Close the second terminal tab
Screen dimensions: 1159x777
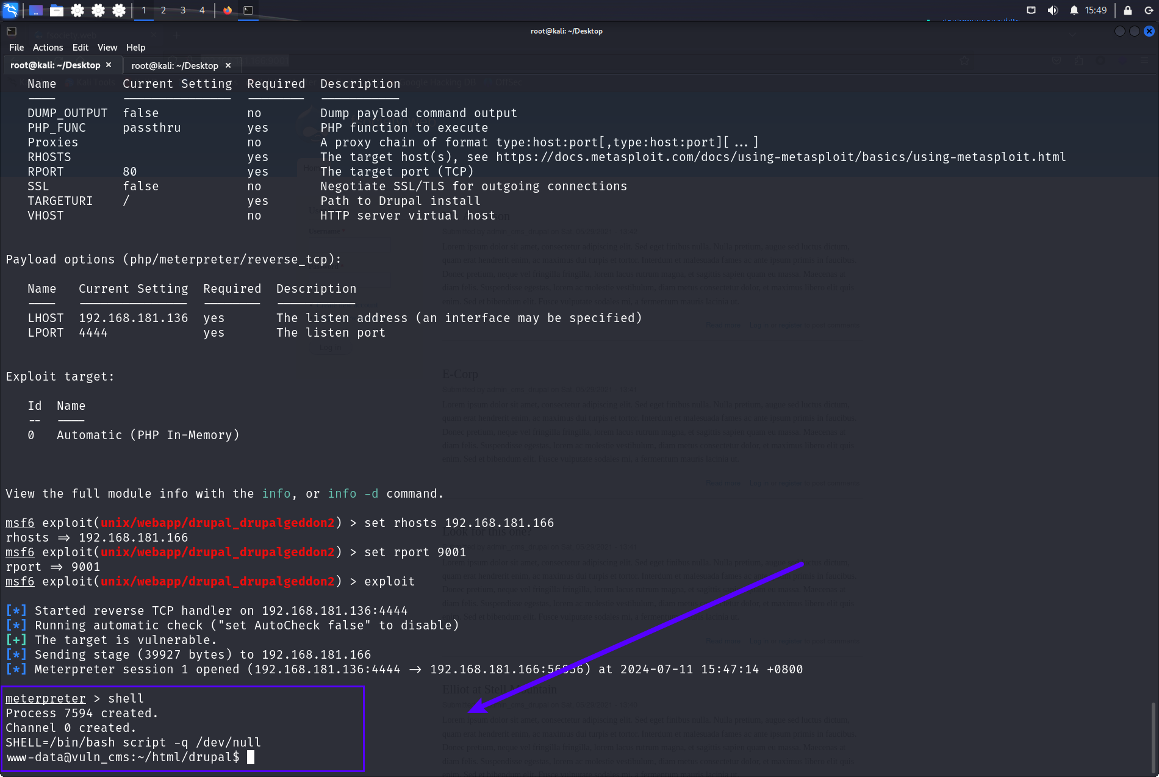coord(228,65)
